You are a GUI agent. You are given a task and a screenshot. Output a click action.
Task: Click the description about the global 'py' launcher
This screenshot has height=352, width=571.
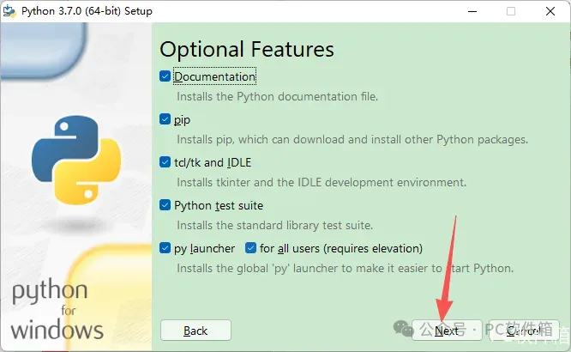(345, 269)
